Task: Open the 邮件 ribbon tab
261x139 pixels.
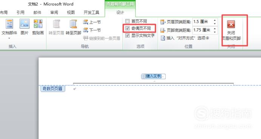Action: pos(37,12)
